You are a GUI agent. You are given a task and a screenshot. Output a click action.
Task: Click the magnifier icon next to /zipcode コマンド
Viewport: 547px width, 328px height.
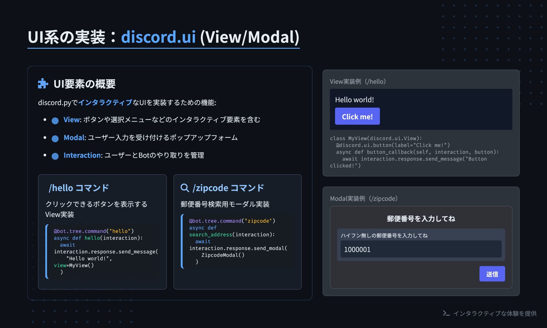coord(185,188)
